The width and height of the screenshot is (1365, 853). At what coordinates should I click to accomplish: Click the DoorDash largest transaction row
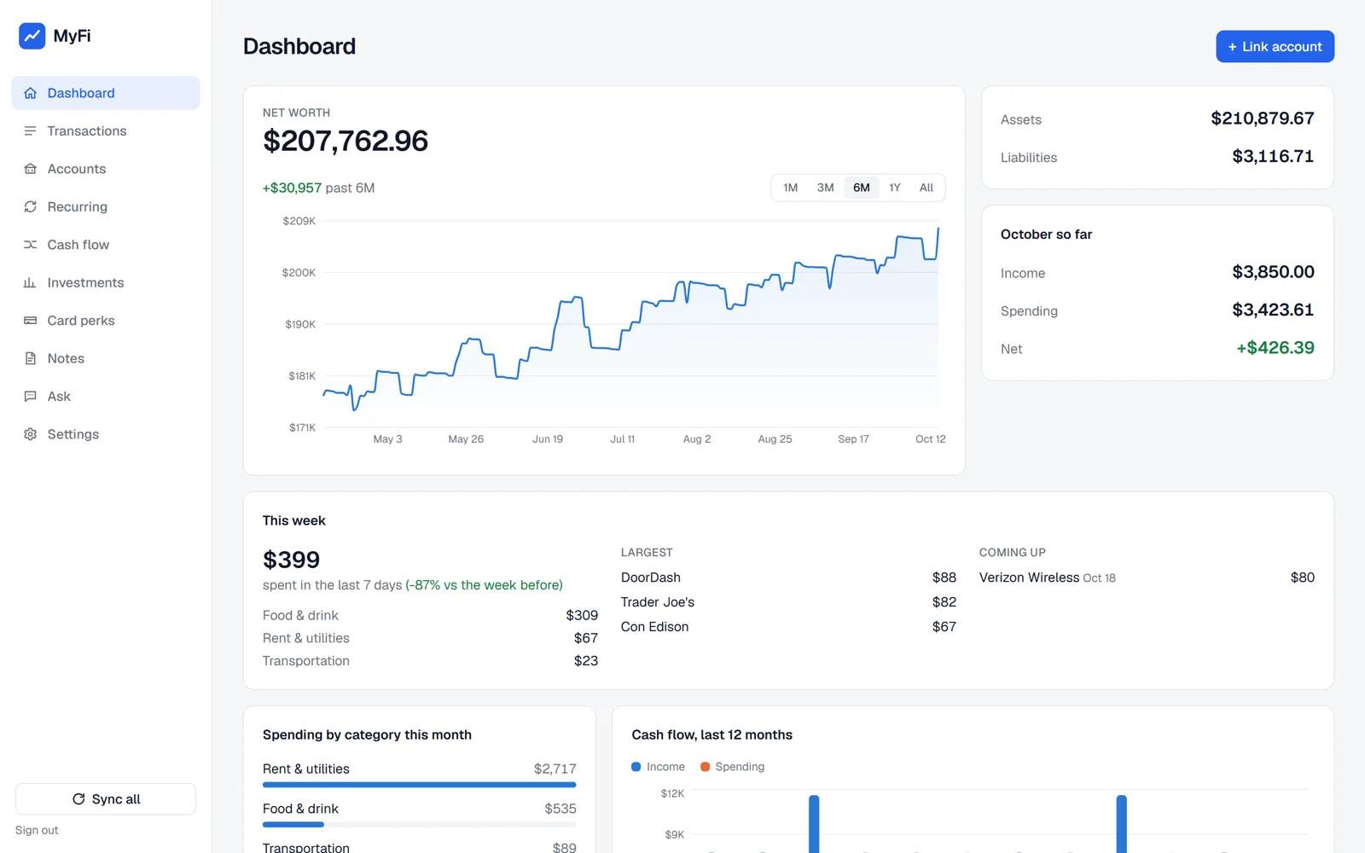(x=788, y=577)
